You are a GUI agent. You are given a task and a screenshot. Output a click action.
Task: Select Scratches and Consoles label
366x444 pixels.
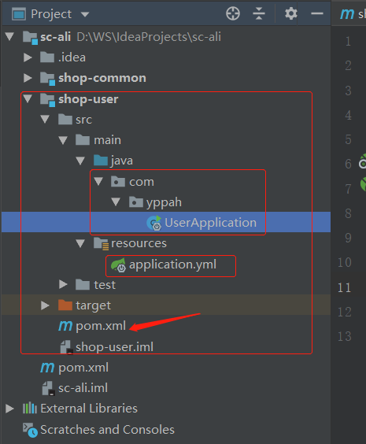pos(108,430)
